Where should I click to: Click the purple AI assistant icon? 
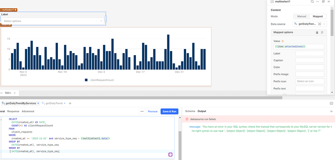pyautogui.click(x=170, y=155)
